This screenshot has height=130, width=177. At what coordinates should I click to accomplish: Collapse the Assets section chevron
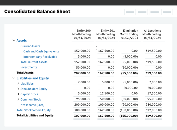pos(14,40)
